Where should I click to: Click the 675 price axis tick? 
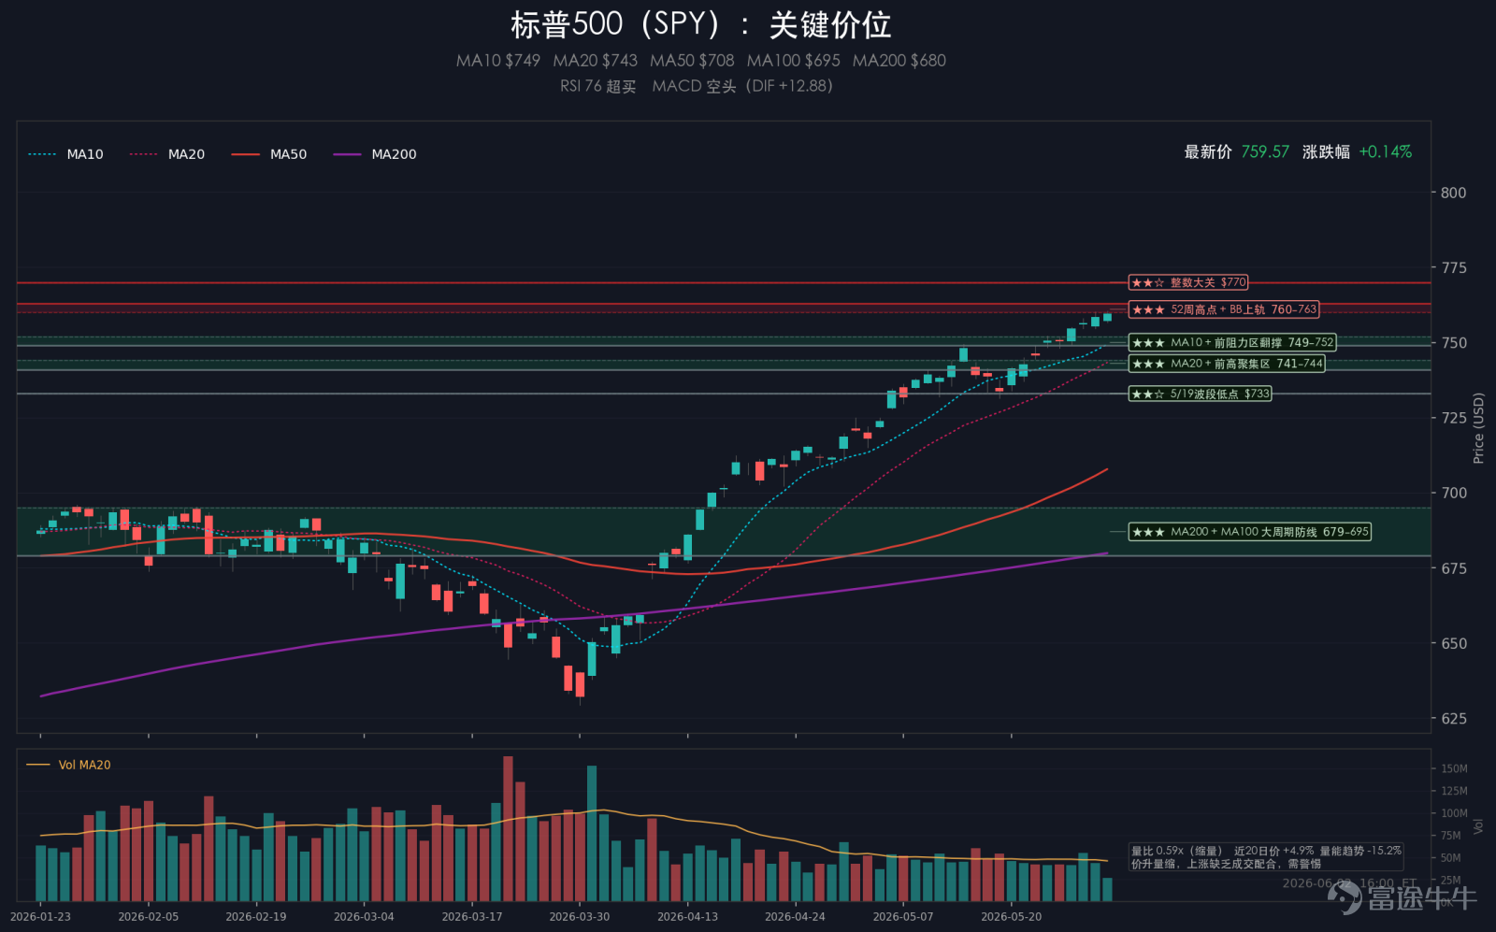click(1454, 568)
